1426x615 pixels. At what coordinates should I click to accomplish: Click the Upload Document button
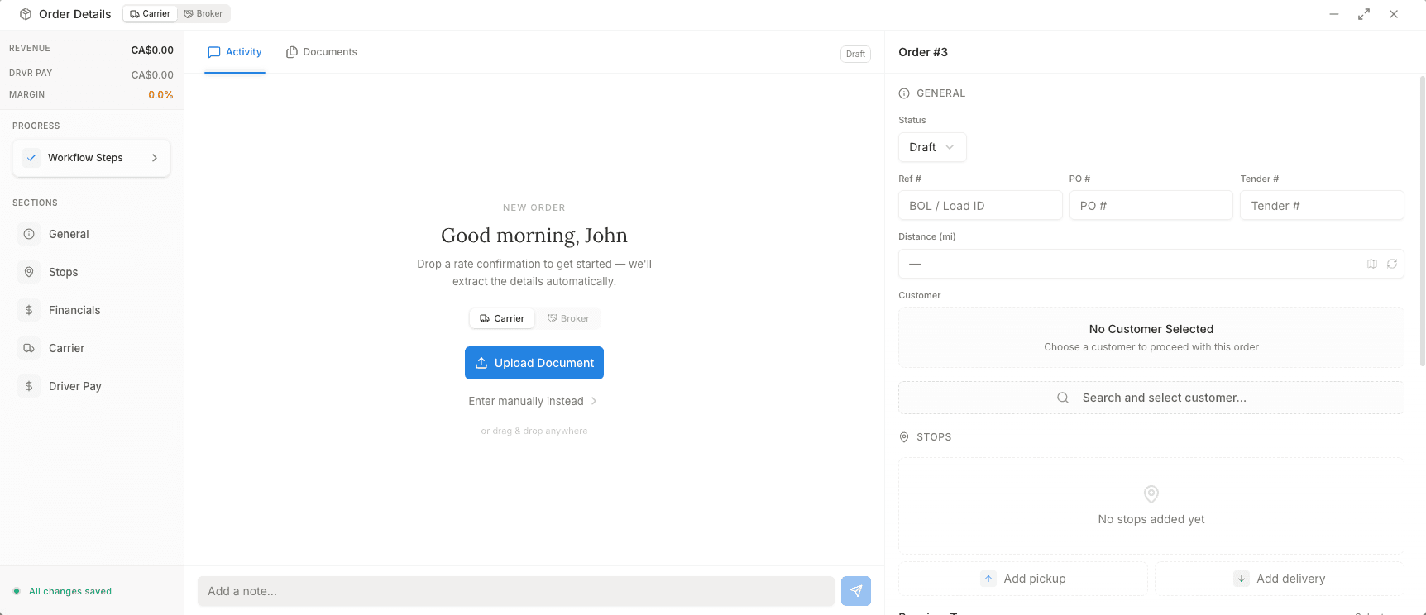[534, 363]
